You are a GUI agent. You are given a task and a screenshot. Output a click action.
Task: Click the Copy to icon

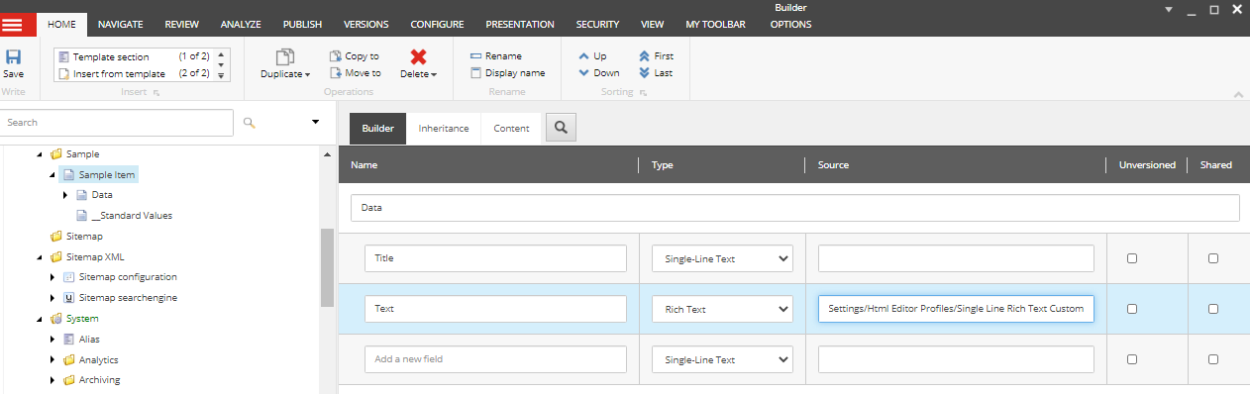(x=335, y=56)
